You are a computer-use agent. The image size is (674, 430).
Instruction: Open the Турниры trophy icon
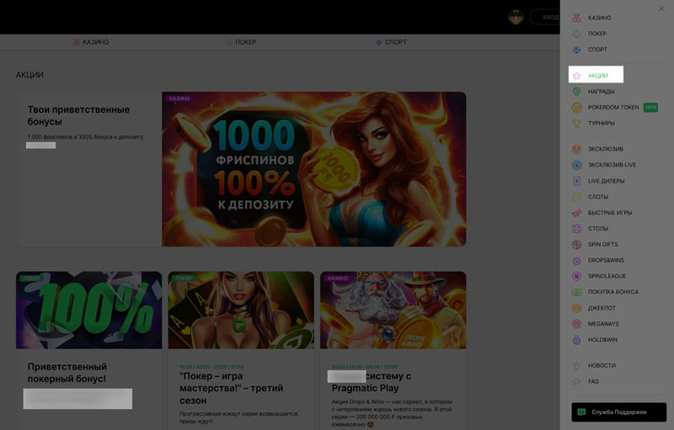[576, 124]
